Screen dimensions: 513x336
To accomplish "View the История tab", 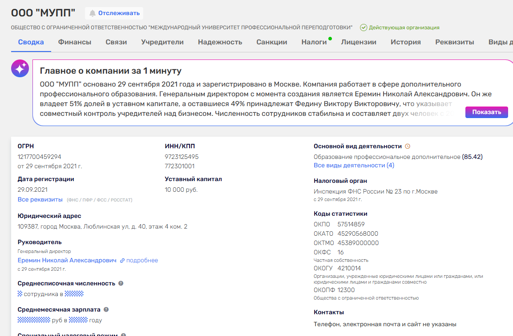I will 406,42.
